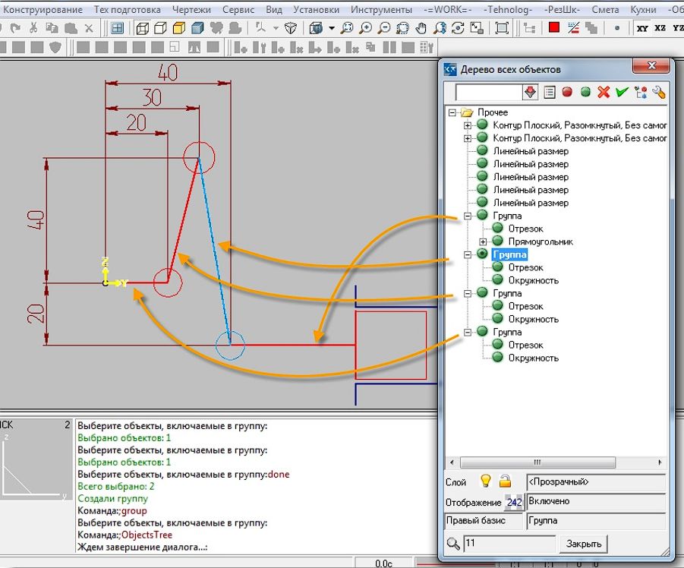Toggle the layer padlock lock icon
The image size is (684, 568).
(505, 481)
